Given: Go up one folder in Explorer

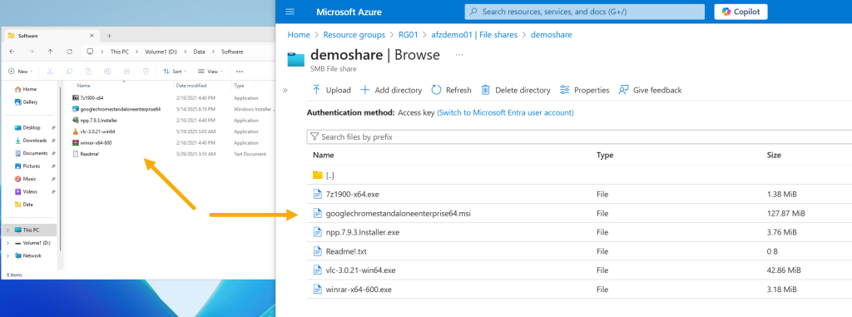Looking at the screenshot, I should click(50, 52).
